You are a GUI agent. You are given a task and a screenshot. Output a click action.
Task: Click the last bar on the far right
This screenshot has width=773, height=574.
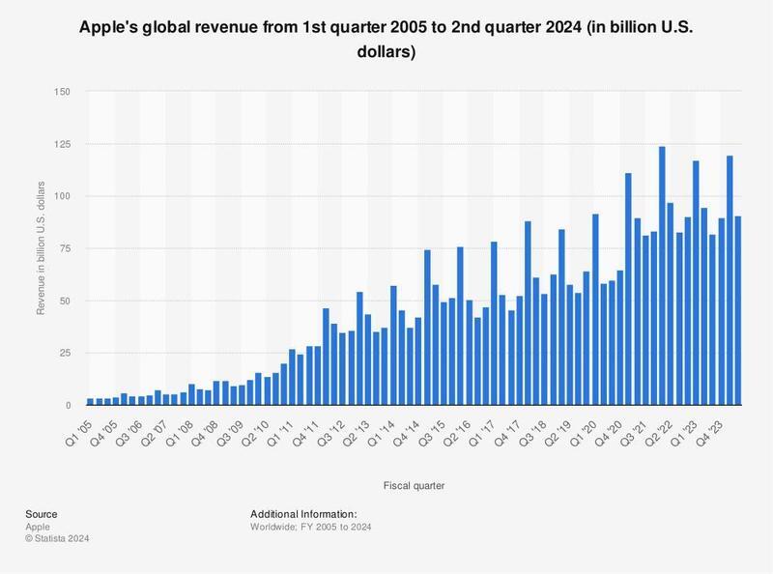click(x=738, y=310)
